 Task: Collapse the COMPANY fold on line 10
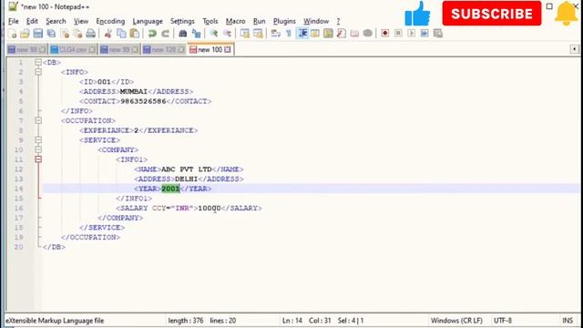coord(38,149)
